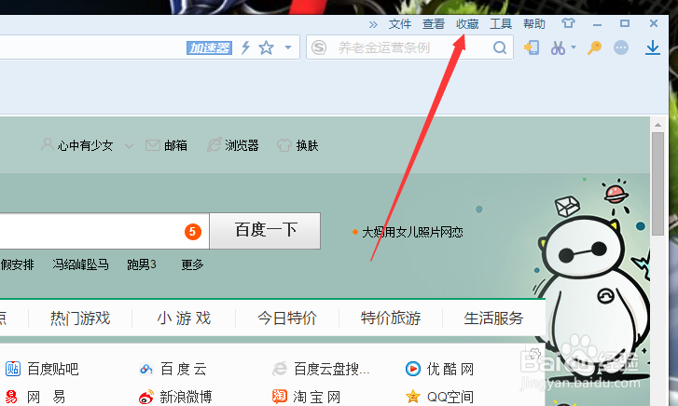Open the 百度贴吧 site link
Image resolution: width=678 pixels, height=406 pixels.
coord(53,369)
